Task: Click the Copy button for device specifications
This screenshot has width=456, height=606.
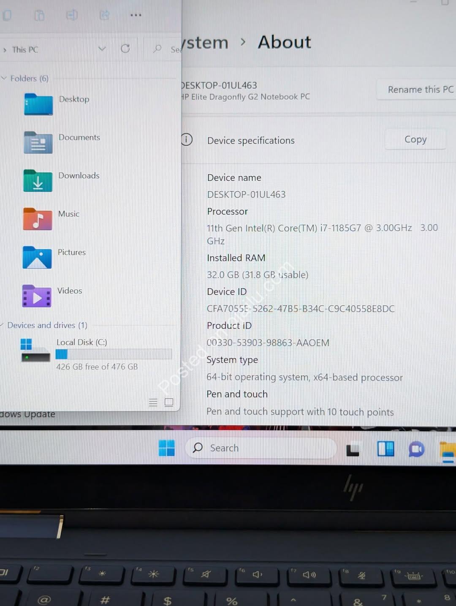Action: pyautogui.click(x=415, y=139)
